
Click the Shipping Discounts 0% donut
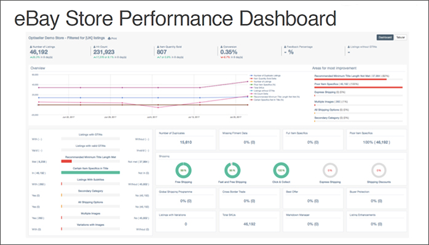tap(379, 170)
